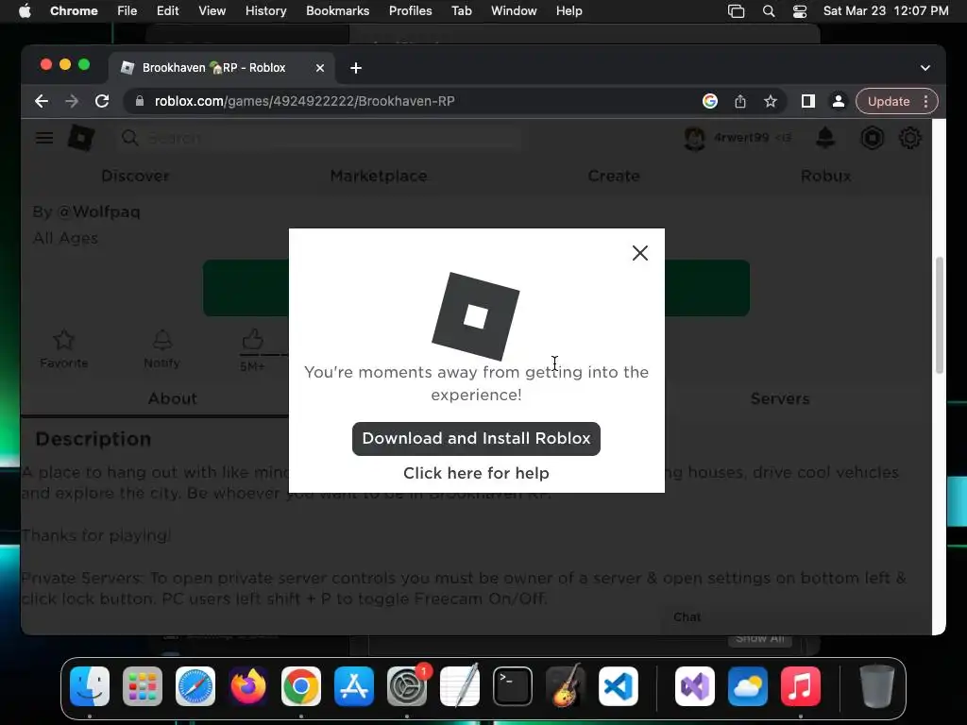Viewport: 967px width, 725px height.
Task: Launch Safari from the Dock
Action: 195,686
